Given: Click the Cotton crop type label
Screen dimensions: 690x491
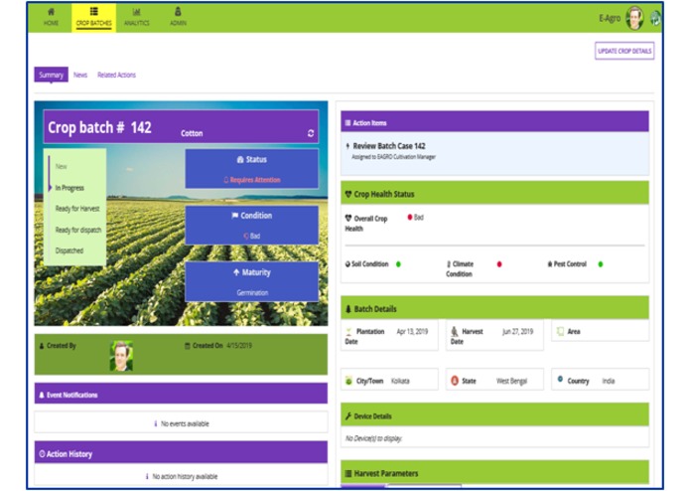Looking at the screenshot, I should coord(192,133).
